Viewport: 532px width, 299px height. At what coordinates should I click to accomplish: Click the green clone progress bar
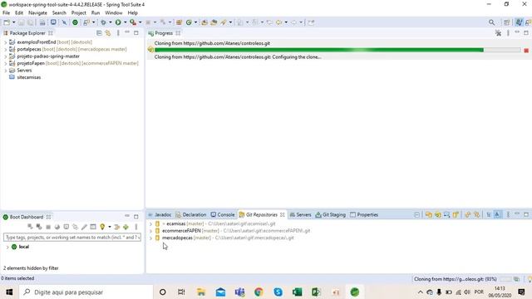point(337,50)
